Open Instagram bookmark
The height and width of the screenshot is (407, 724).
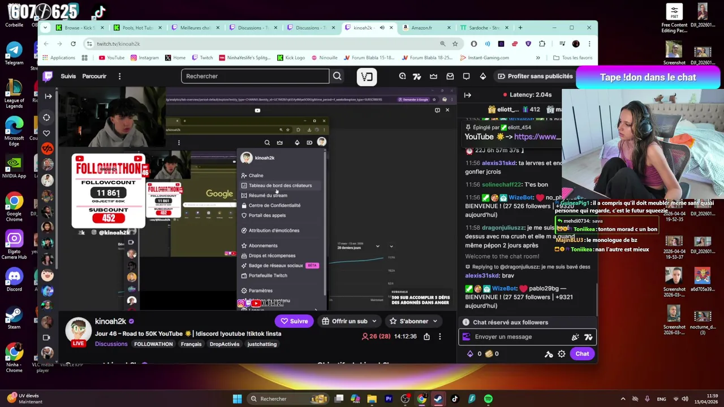(x=144, y=58)
